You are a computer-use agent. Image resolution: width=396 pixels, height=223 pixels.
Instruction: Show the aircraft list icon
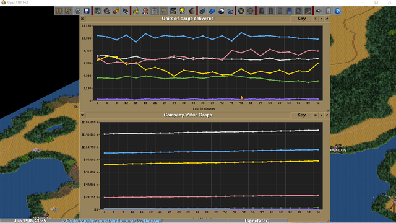click(230, 11)
